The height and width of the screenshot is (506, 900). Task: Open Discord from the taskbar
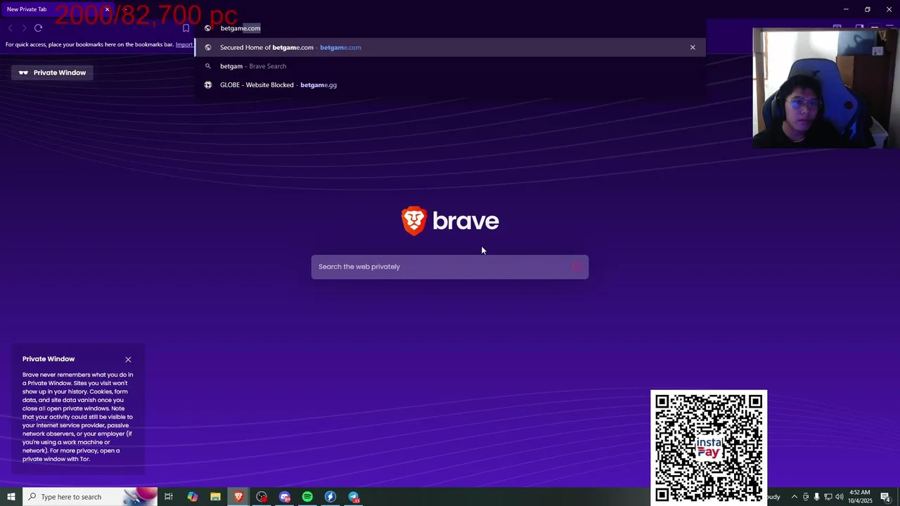pos(285,497)
